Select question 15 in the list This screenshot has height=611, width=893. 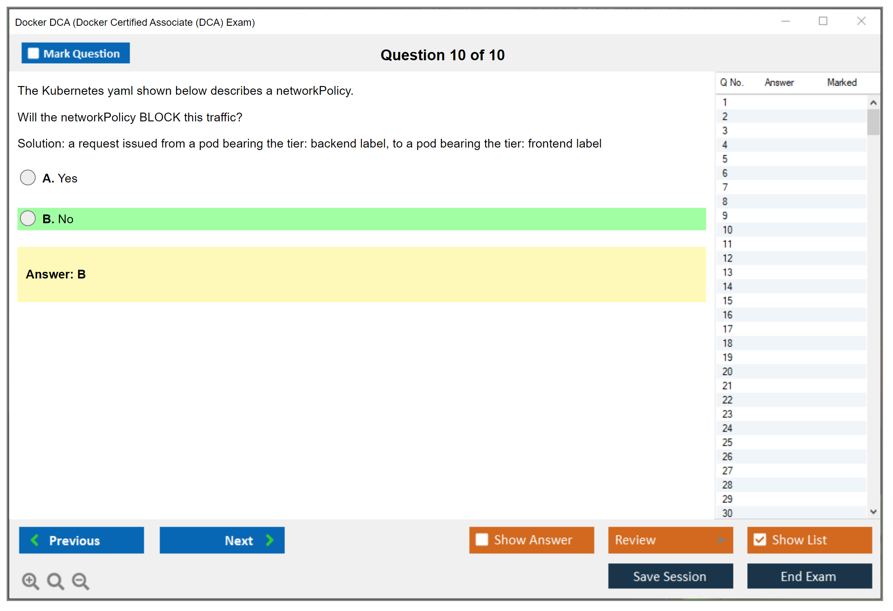(728, 301)
